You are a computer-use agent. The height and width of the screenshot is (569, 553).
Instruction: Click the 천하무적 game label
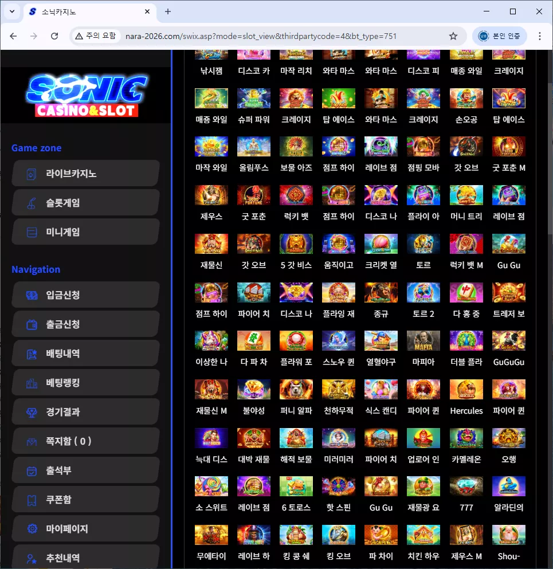coord(339,410)
